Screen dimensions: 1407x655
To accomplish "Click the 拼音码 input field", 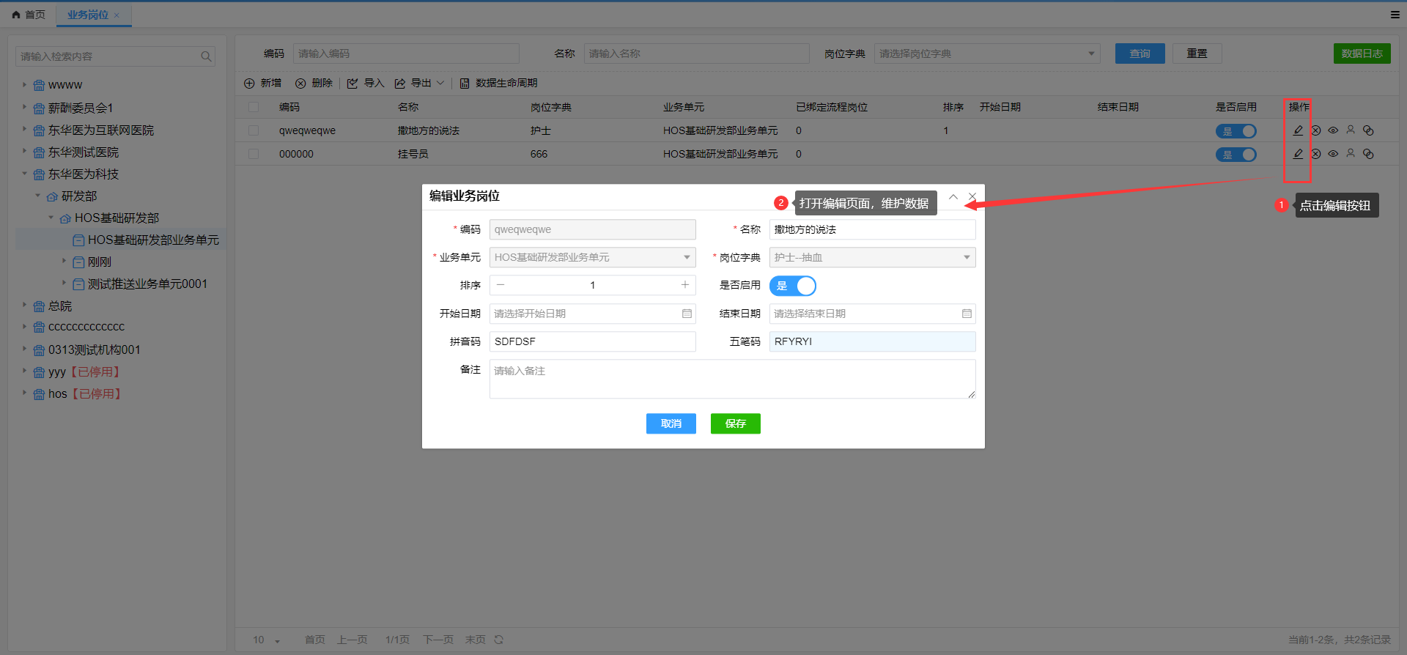I will coord(592,341).
